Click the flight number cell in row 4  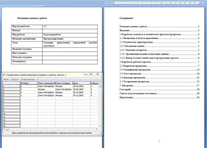(x=29, y=95)
